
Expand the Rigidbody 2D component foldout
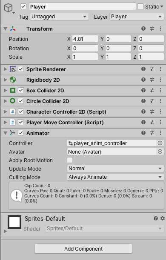(x=5, y=80)
